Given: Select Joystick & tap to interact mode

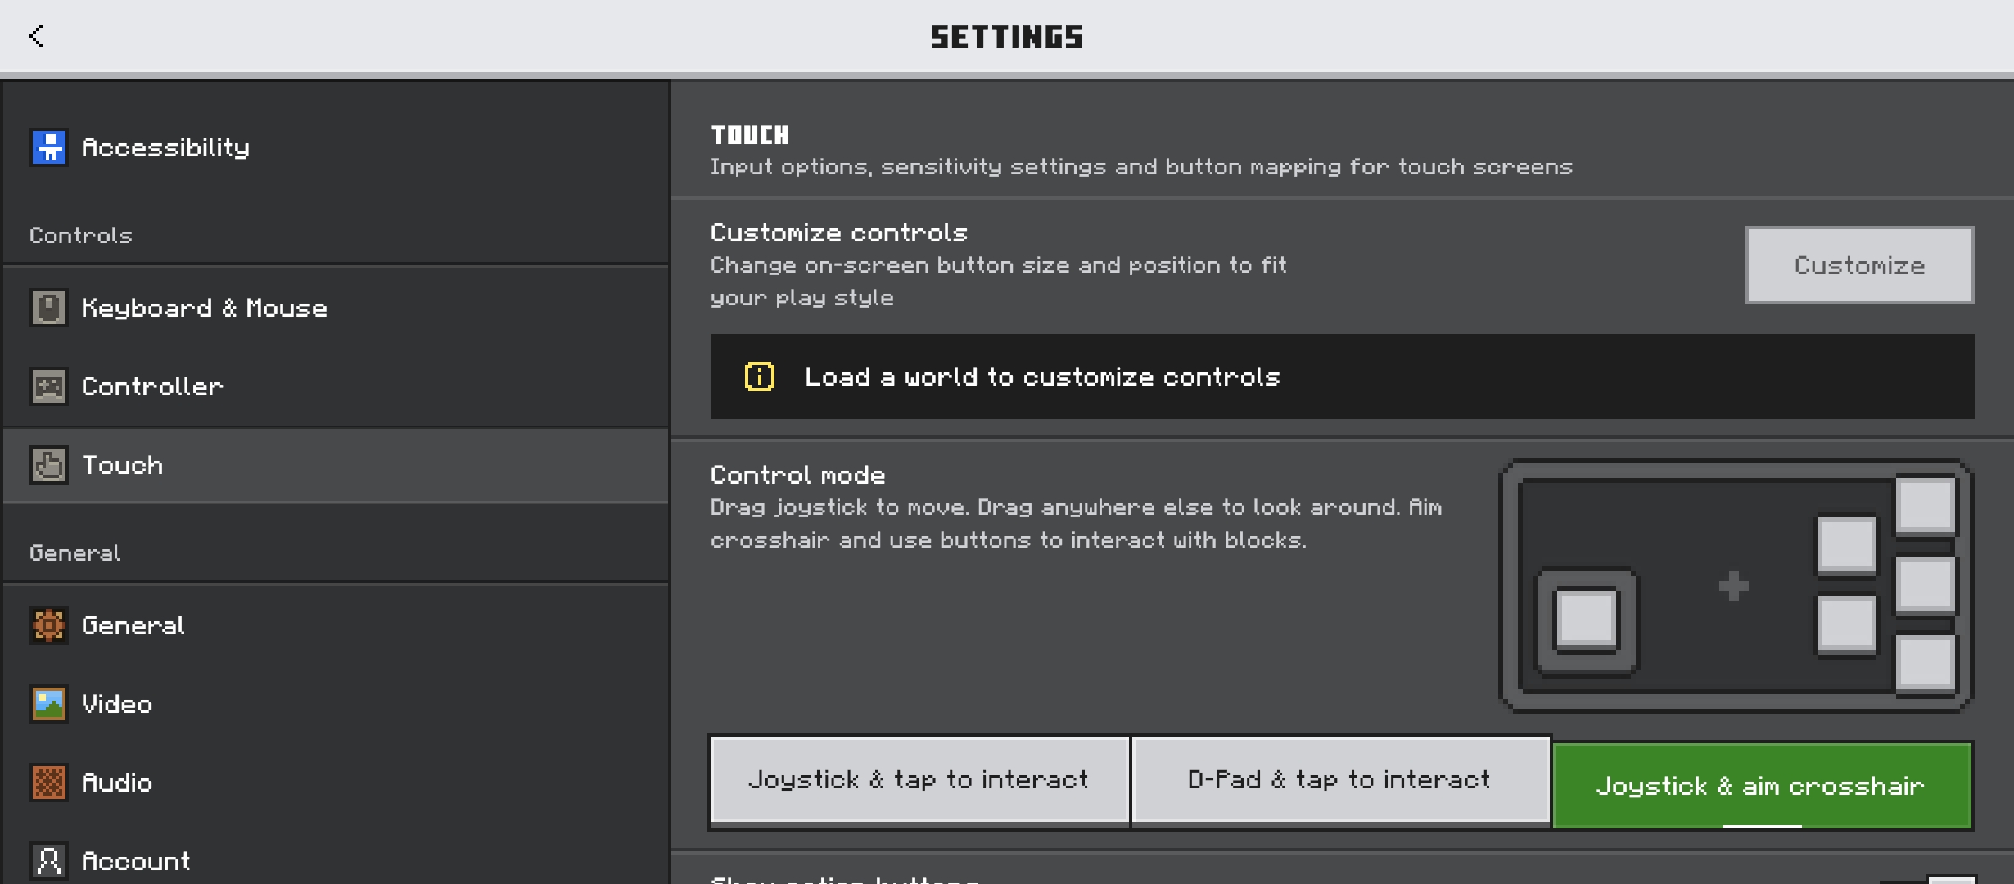Looking at the screenshot, I should (x=919, y=779).
